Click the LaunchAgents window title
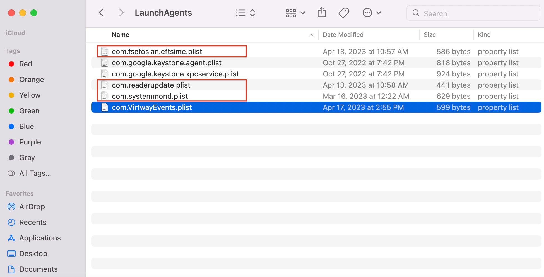 (163, 13)
